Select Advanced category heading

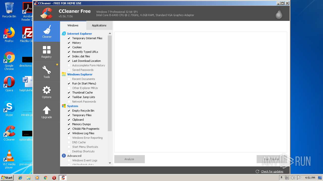coord(74,156)
